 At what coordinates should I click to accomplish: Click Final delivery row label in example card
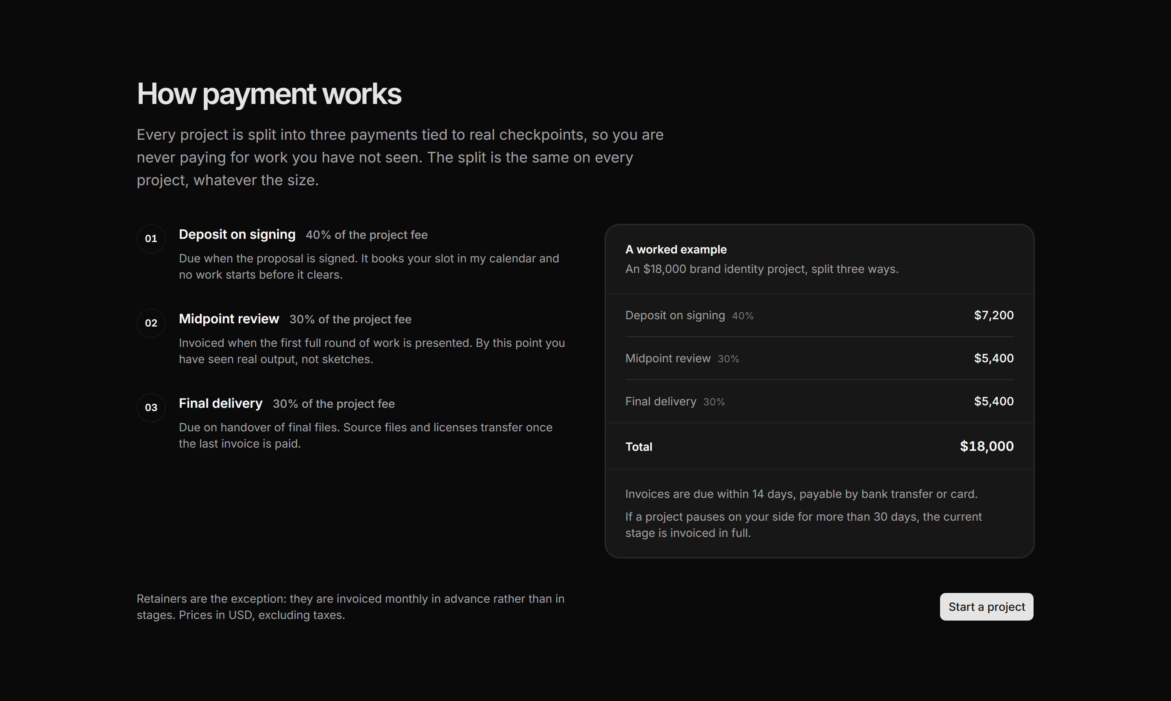pyautogui.click(x=660, y=402)
